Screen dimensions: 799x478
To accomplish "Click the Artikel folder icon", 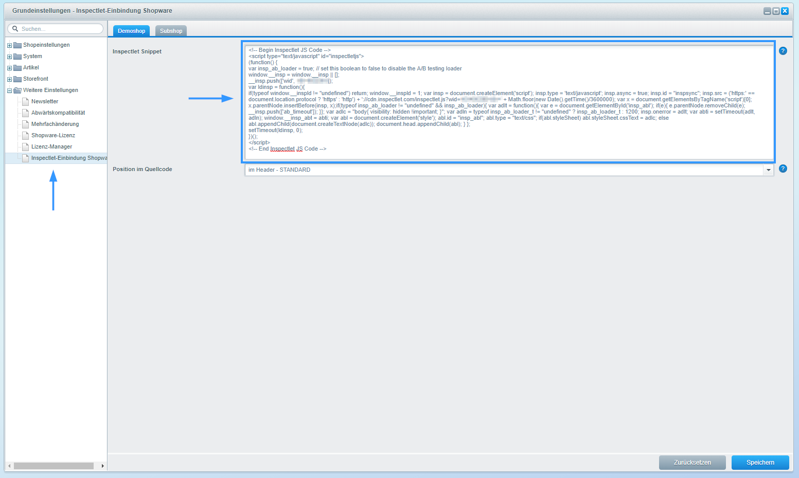I will (17, 67).
